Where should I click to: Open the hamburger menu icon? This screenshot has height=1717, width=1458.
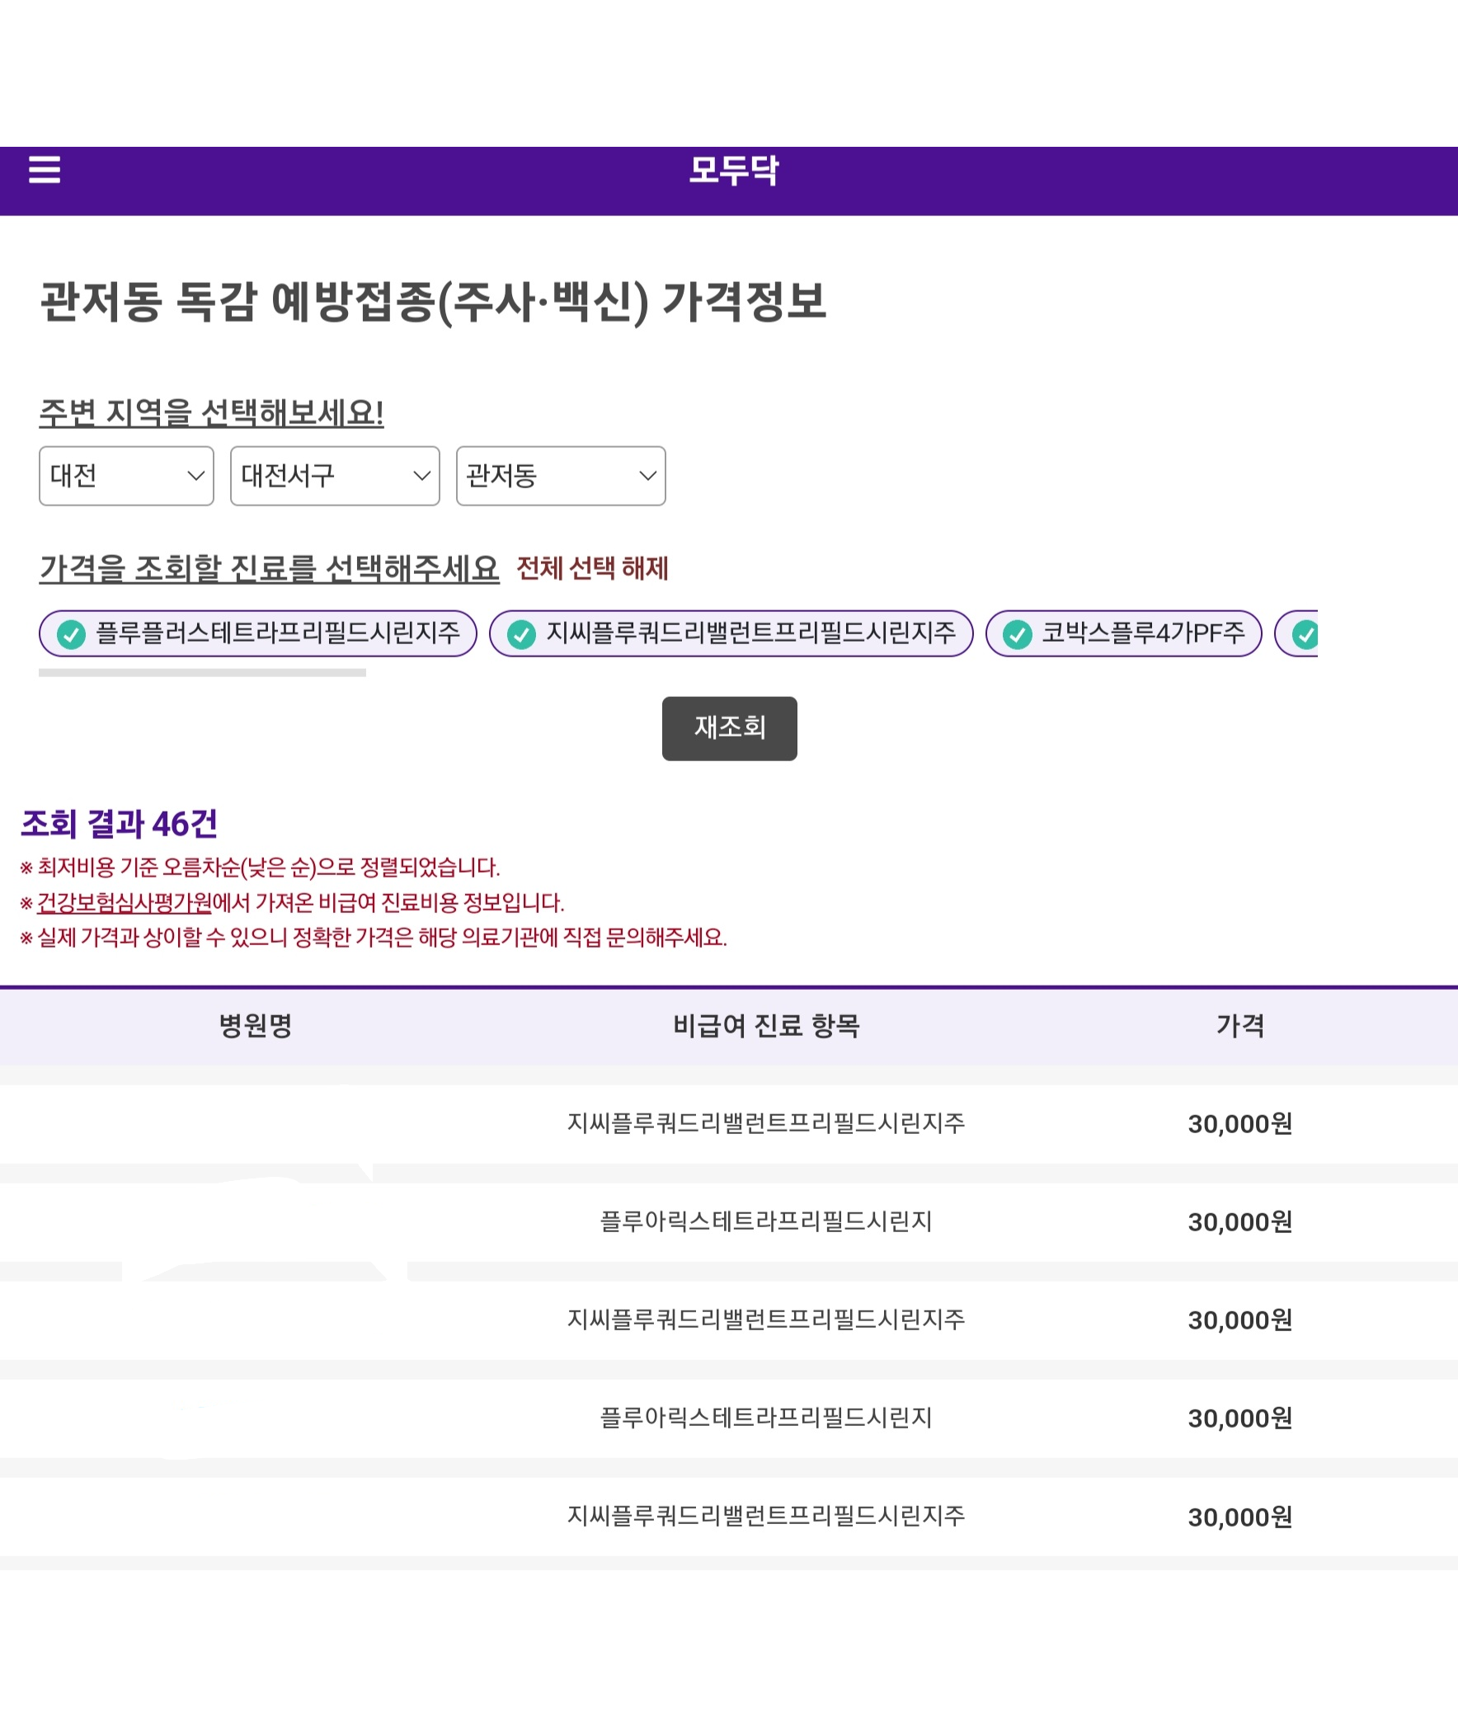coord(45,169)
